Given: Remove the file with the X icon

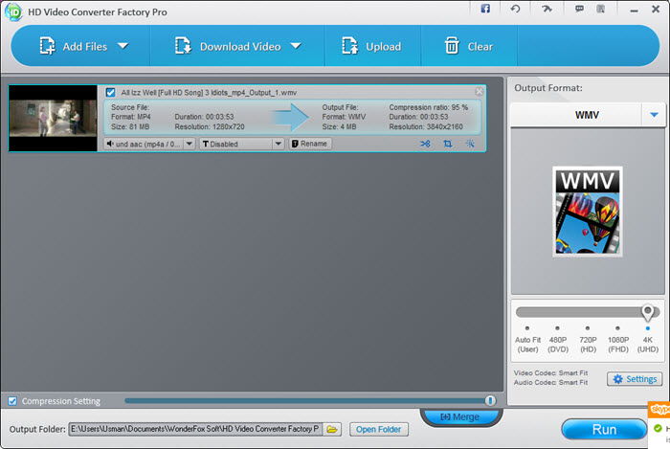Looking at the screenshot, I should coord(479,91).
